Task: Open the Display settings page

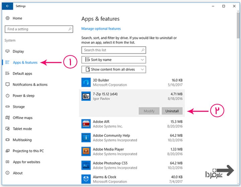Action: 18,51
